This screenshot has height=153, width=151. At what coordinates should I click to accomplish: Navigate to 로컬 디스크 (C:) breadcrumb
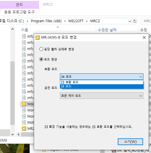(12, 21)
